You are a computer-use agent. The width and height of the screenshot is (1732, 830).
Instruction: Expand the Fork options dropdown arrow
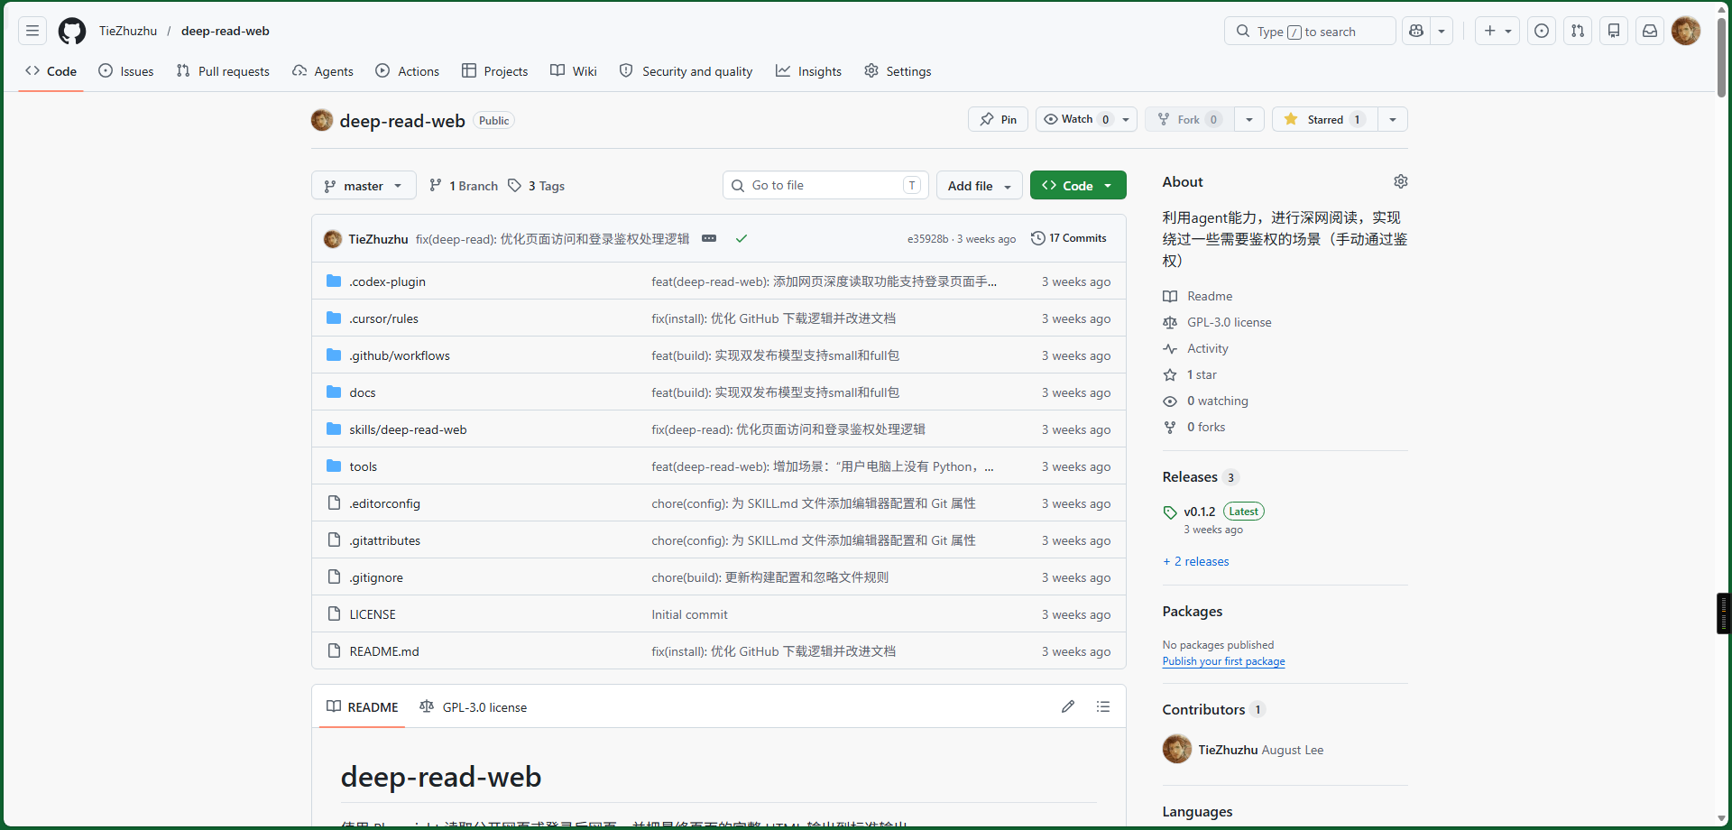click(1249, 119)
